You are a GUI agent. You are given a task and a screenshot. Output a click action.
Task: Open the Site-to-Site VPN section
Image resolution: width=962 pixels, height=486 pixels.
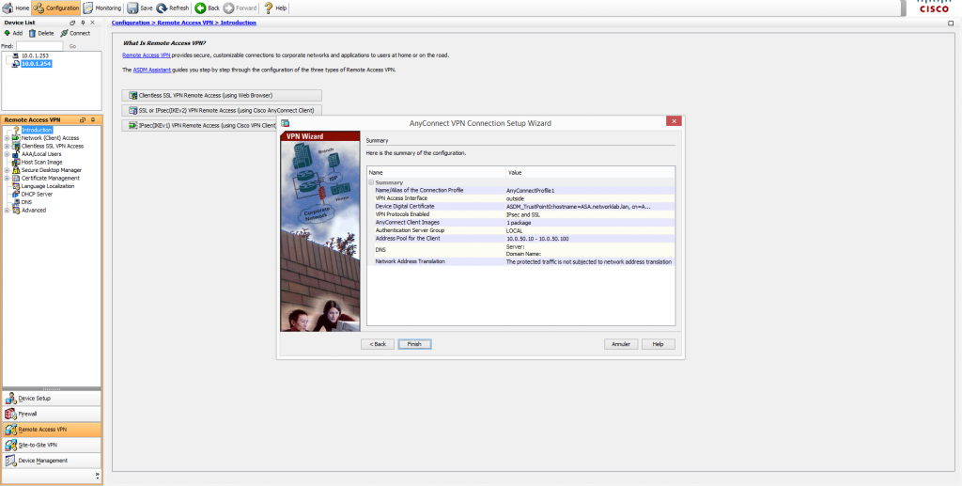(x=52, y=445)
